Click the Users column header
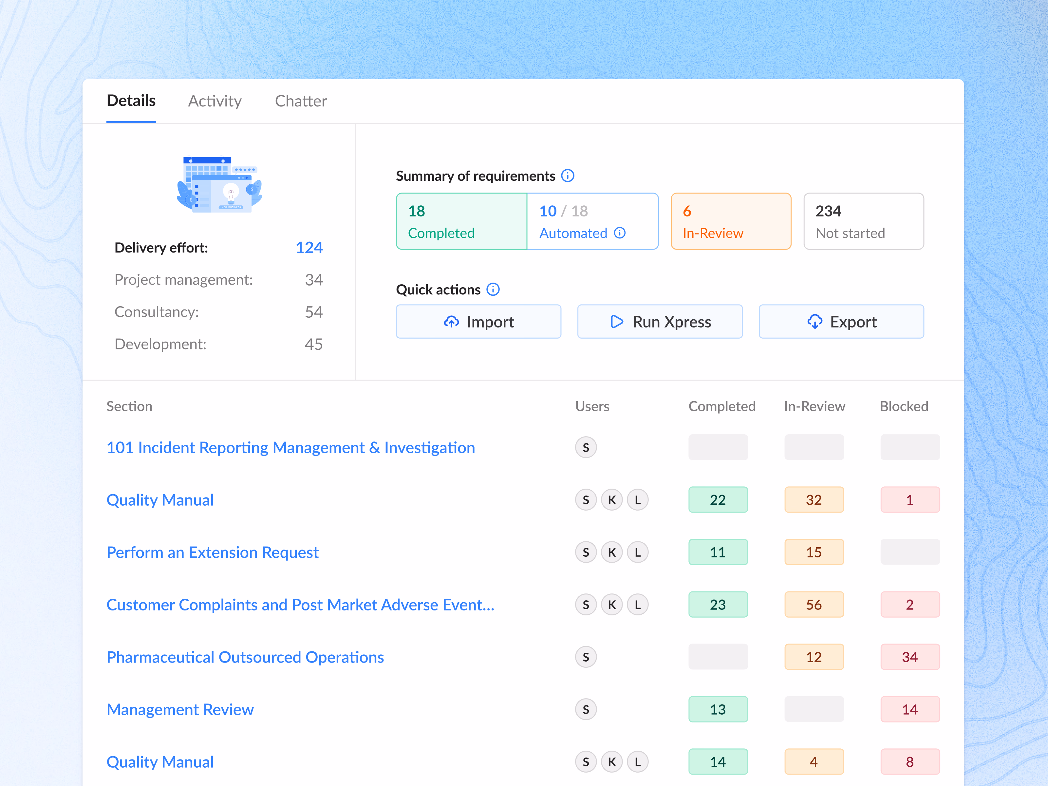 [x=592, y=406]
